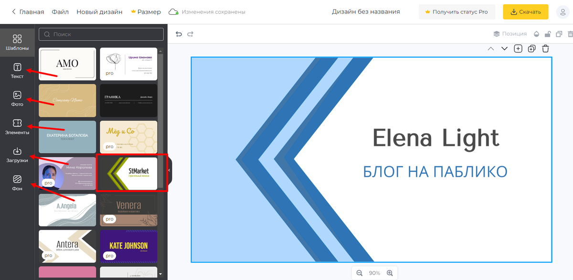Zoom out with minus magnifier icon
The height and width of the screenshot is (280, 573).
pyautogui.click(x=359, y=273)
